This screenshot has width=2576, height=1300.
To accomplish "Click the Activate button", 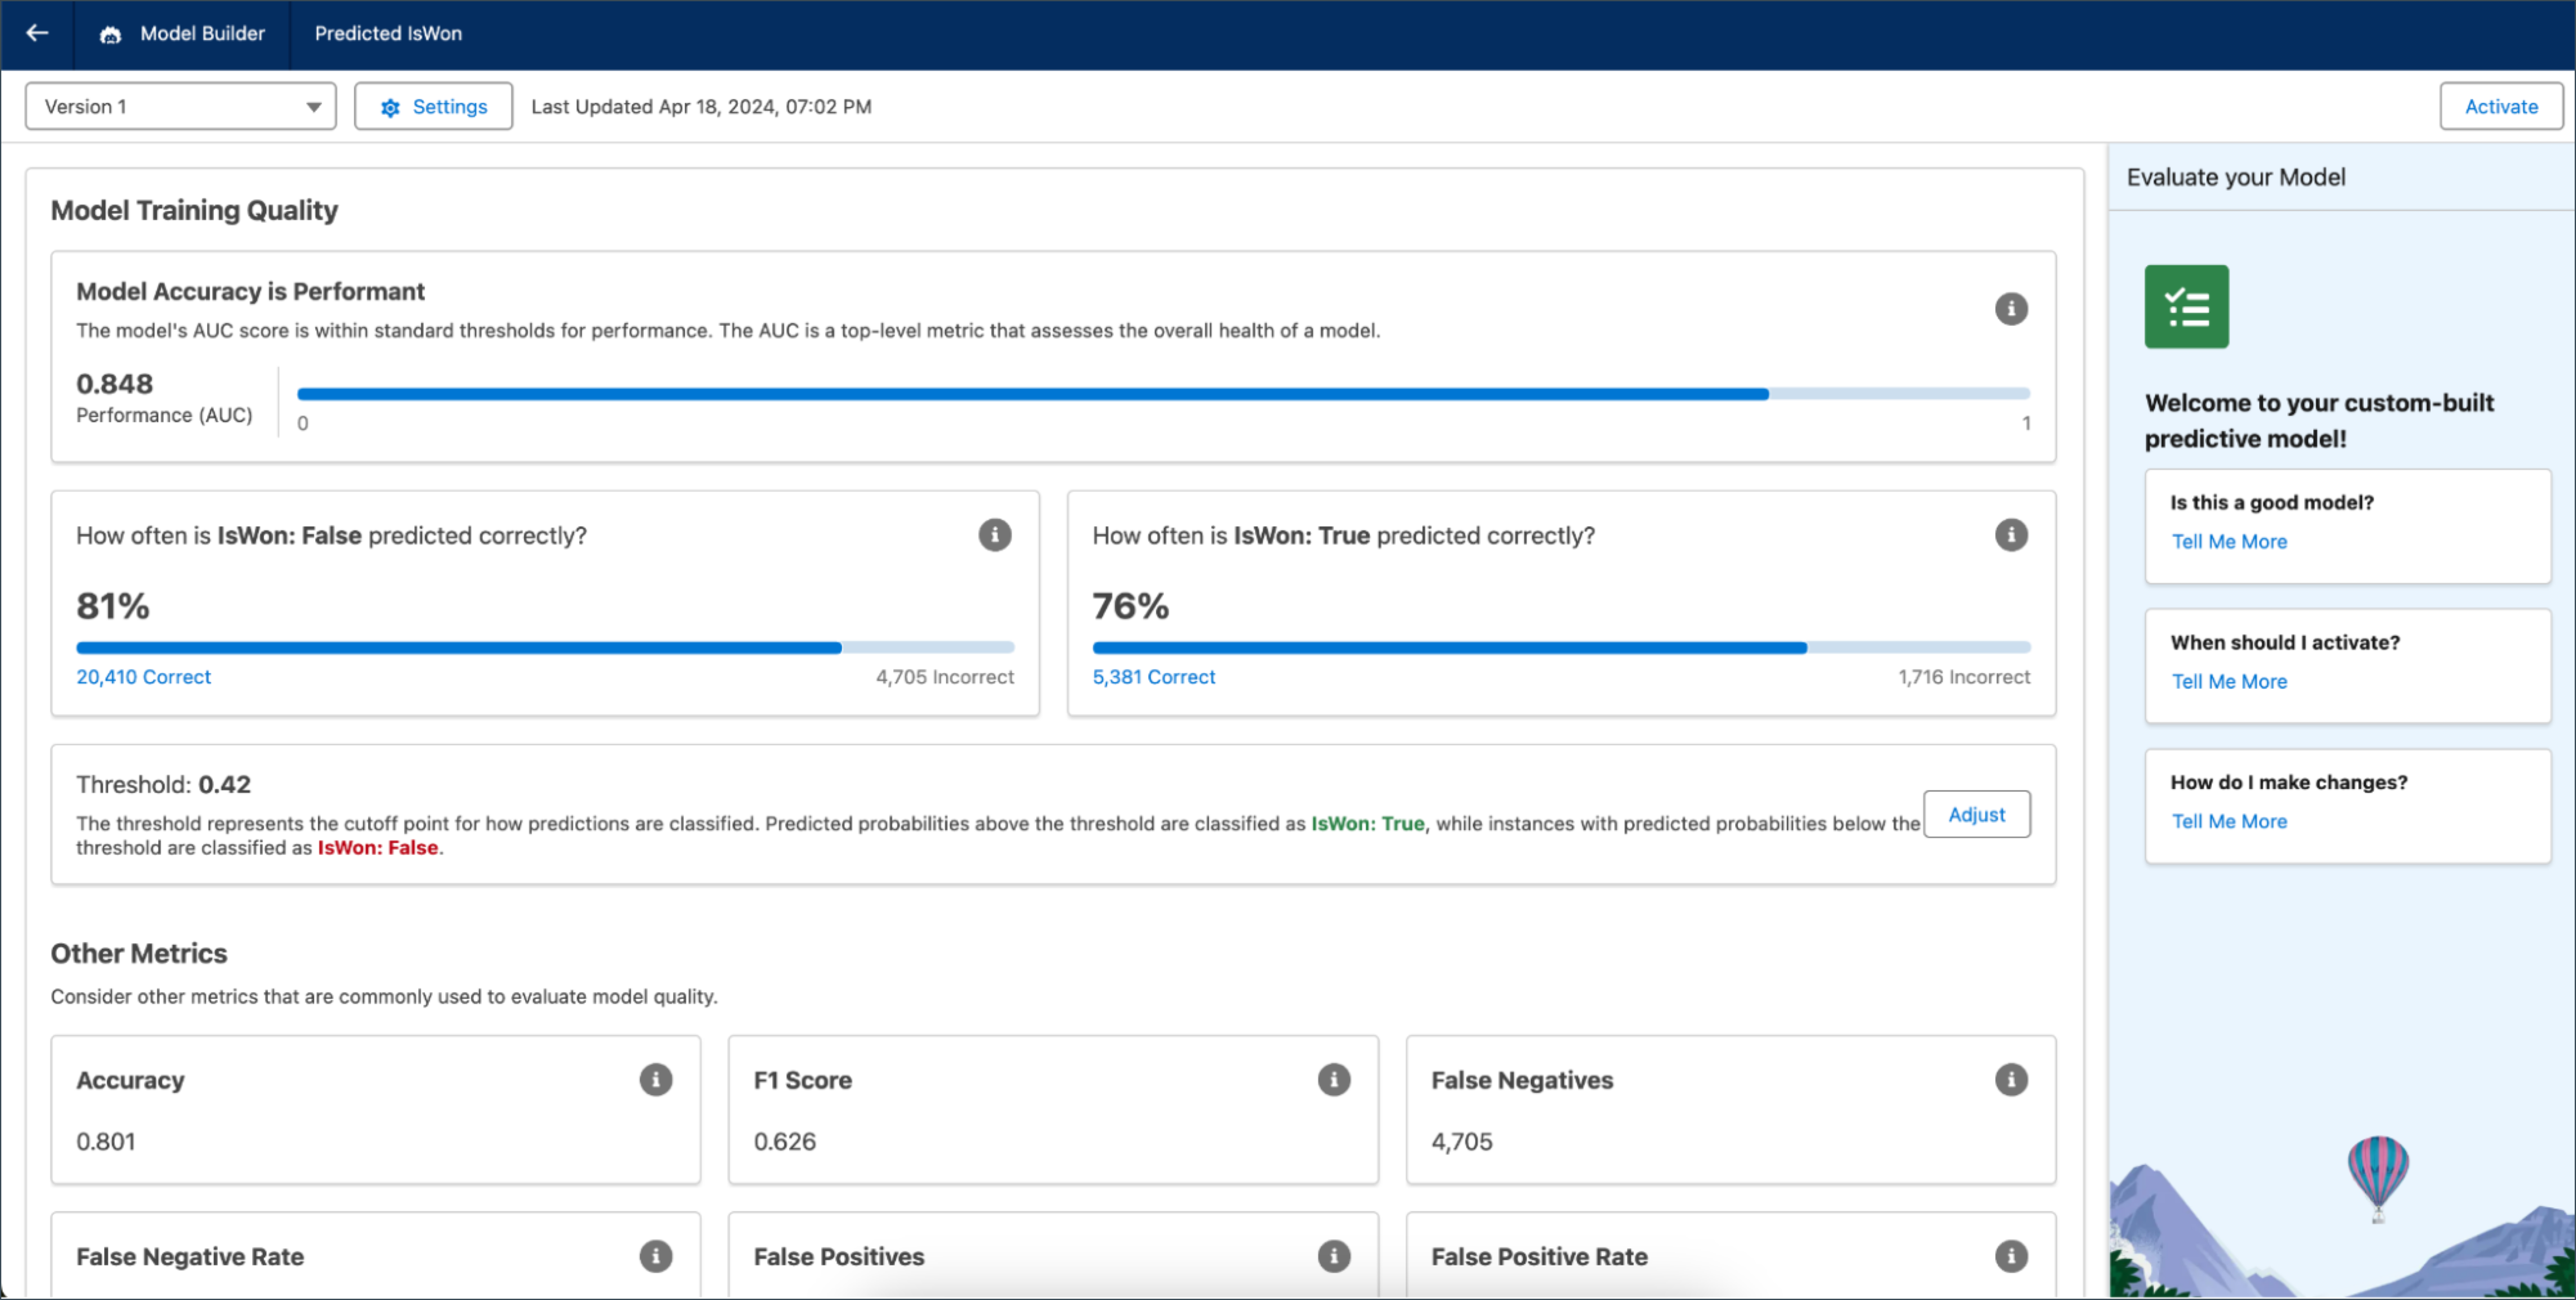I will click(2501, 106).
